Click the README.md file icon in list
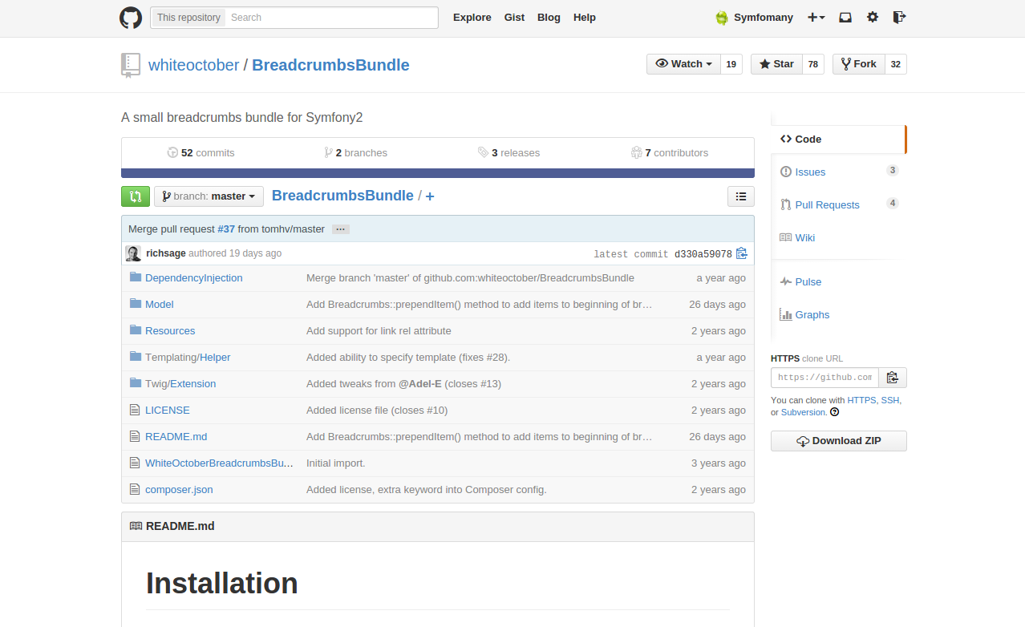This screenshot has height=627, width=1025. tap(135, 436)
